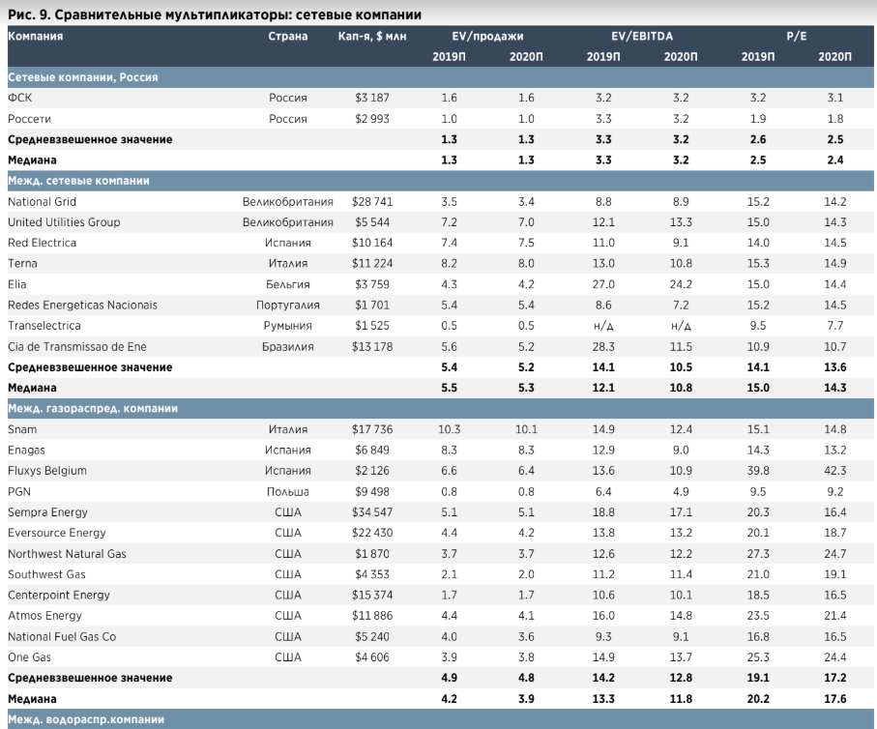
Task: Select section heading 'Сетевые компании, Россия'
Action: 83,77
